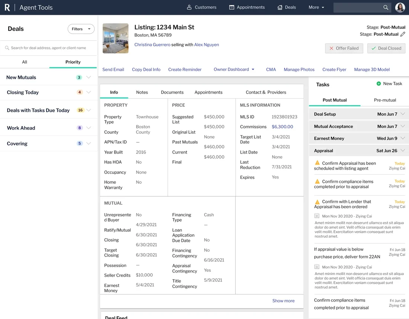Collapse the Appraisal task section
Screen dimensions: 409x319
tap(403, 151)
